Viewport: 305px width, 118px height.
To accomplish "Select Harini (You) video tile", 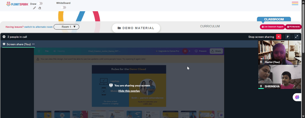I will click(x=279, y=52).
